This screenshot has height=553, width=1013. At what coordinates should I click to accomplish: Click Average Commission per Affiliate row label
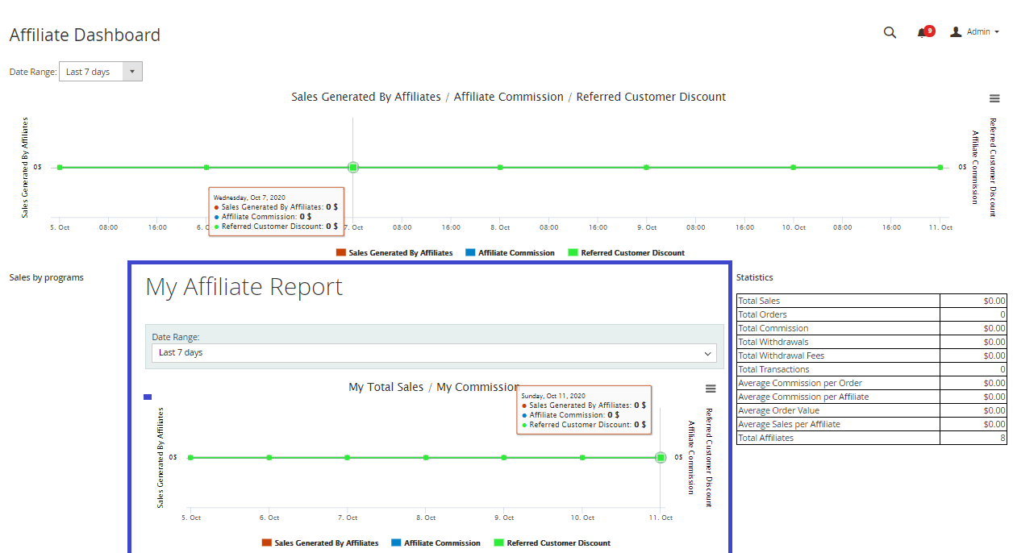(x=803, y=397)
